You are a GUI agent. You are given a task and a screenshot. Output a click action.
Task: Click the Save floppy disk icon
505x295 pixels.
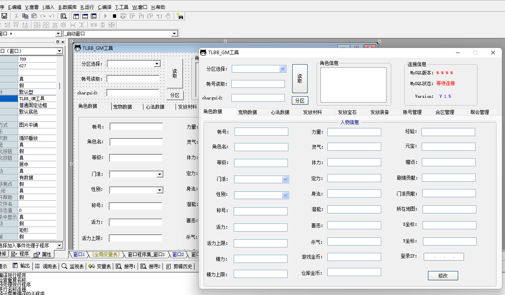click(x=4, y=16)
